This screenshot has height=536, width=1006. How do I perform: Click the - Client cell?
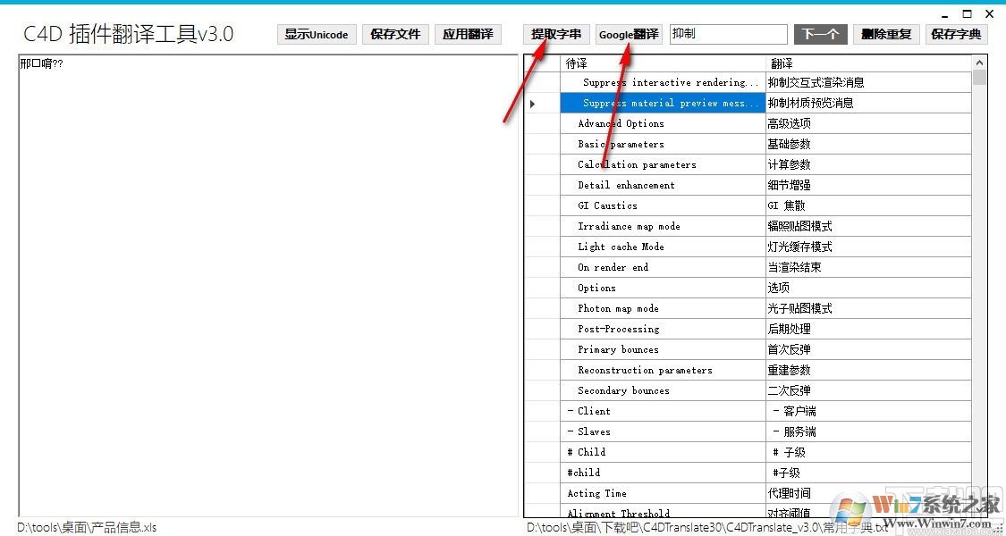click(x=663, y=411)
